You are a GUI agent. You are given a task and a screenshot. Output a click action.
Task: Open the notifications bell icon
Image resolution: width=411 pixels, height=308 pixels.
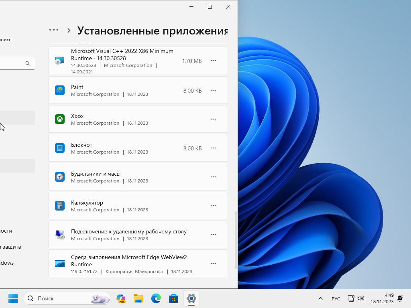coord(400,298)
